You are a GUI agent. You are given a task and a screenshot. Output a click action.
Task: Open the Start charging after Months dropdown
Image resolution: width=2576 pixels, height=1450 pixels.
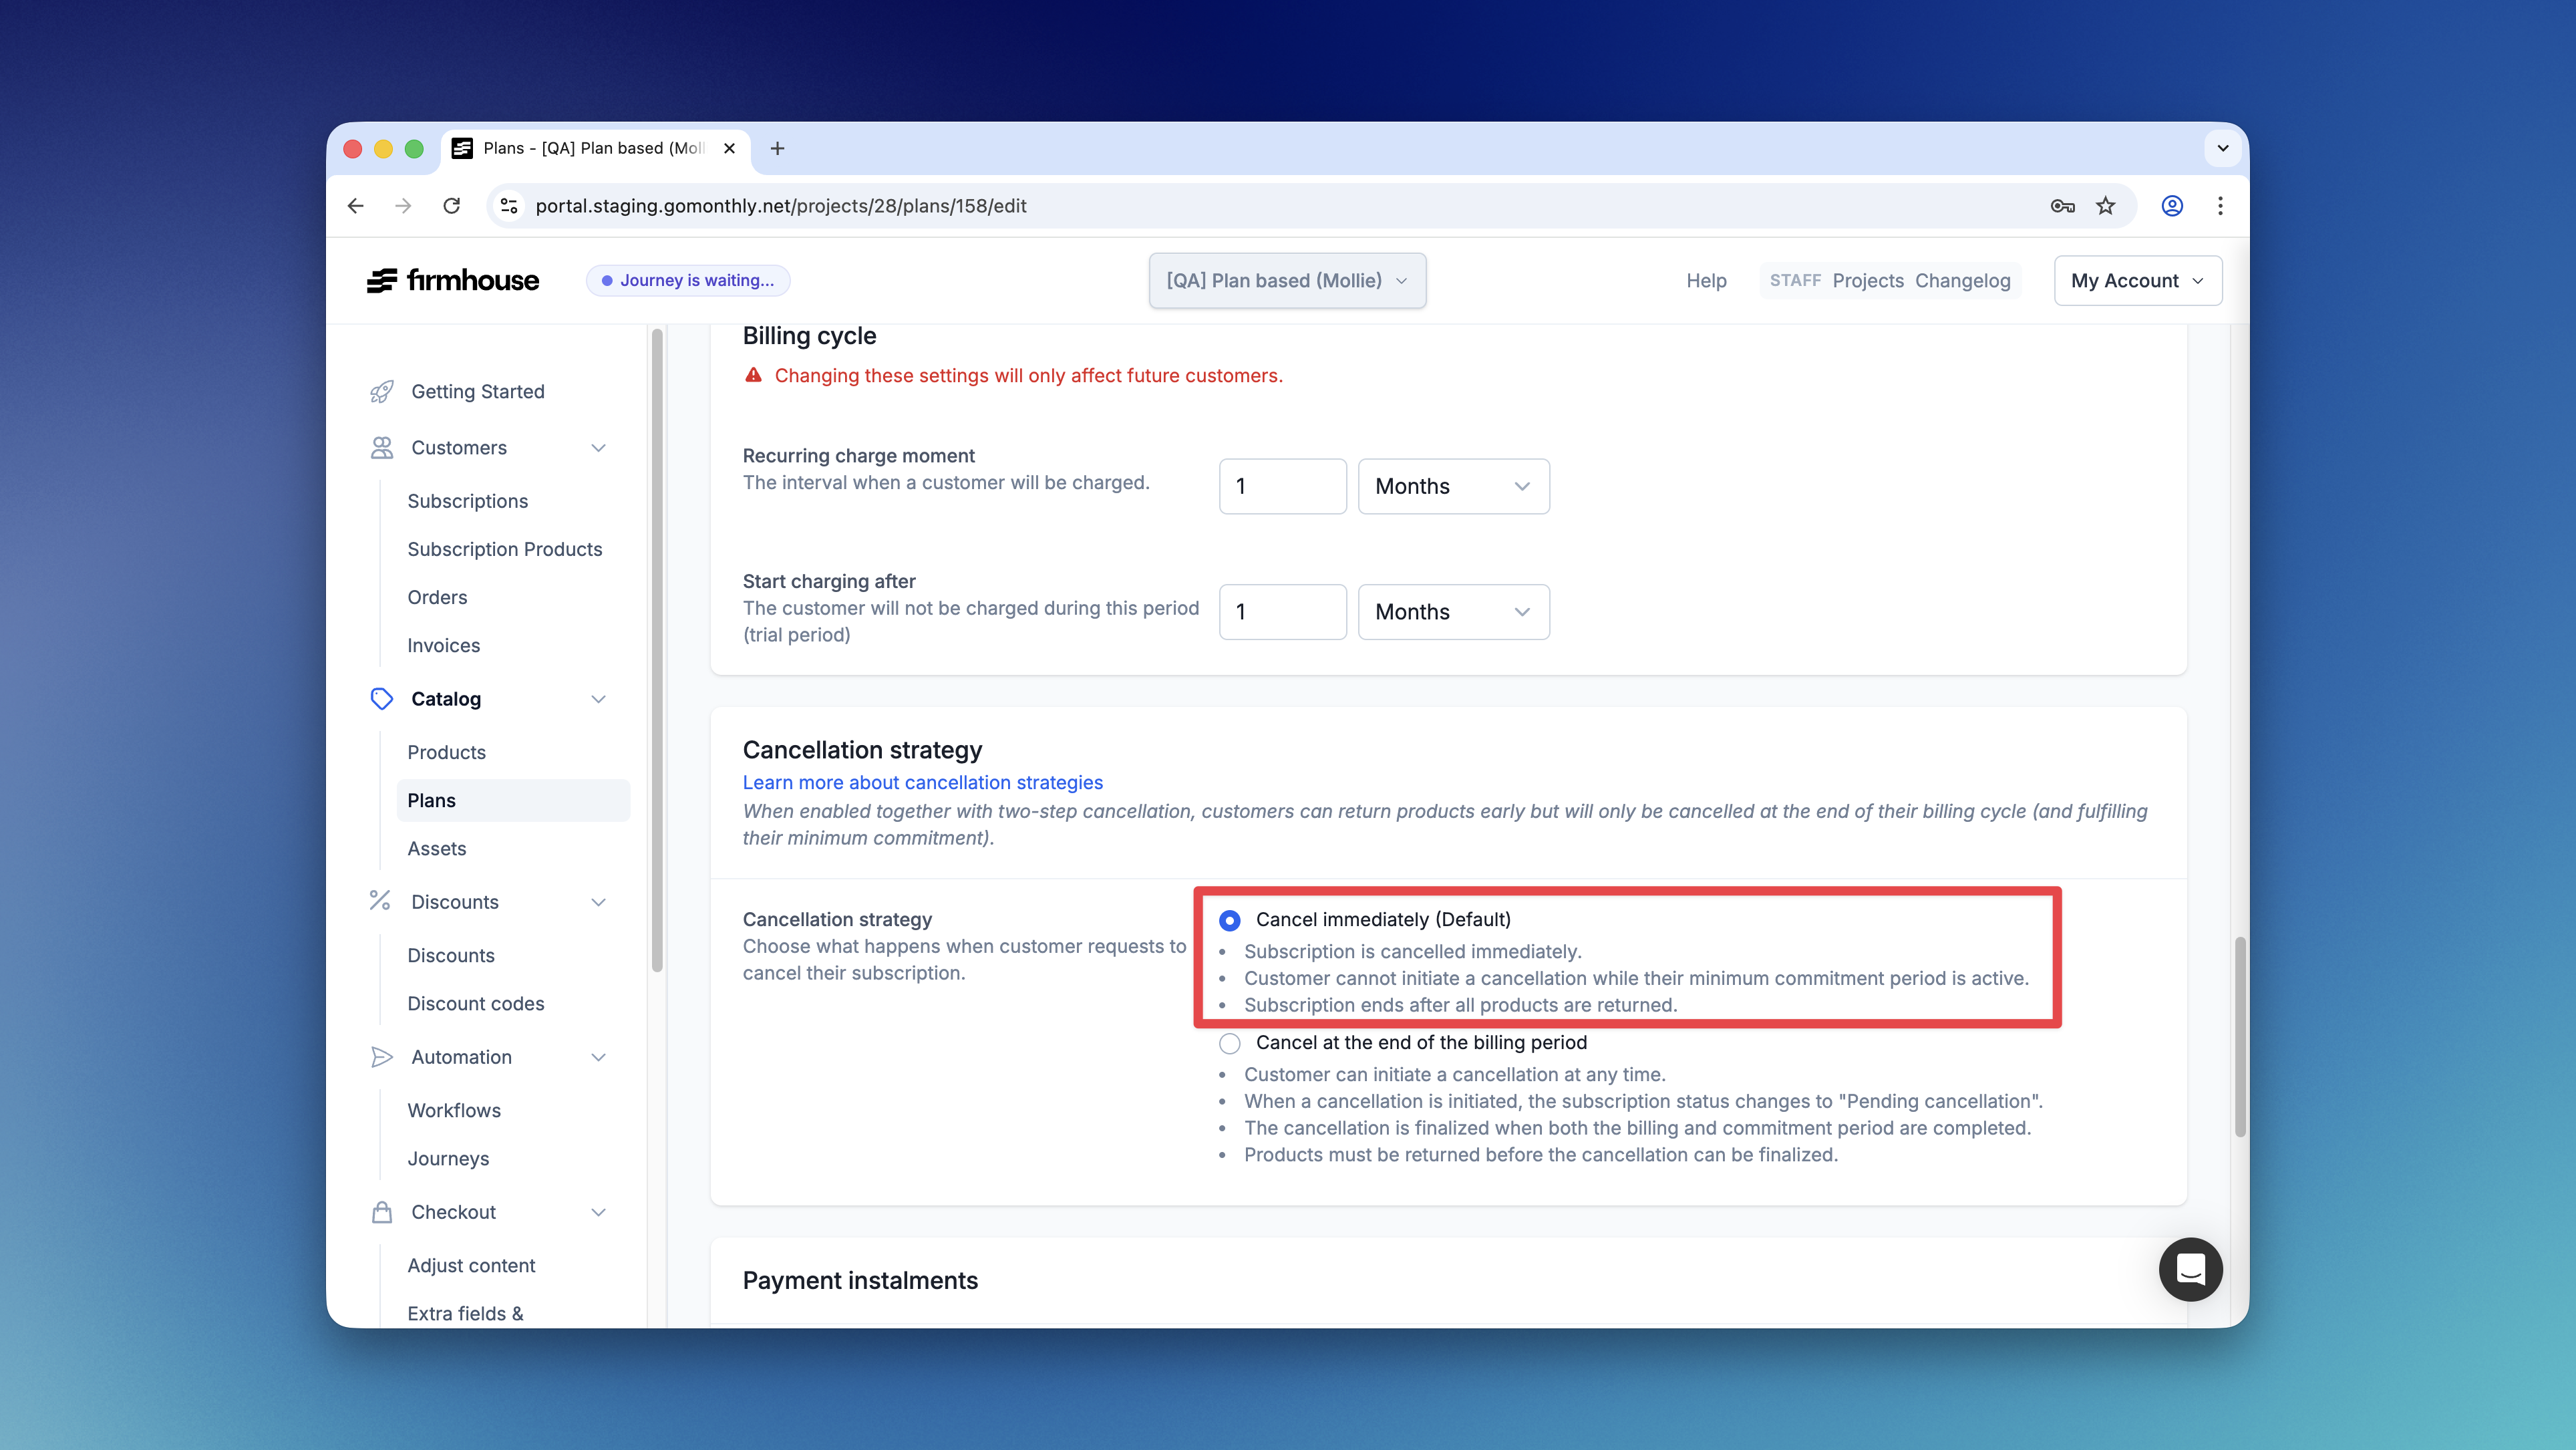(x=1453, y=612)
